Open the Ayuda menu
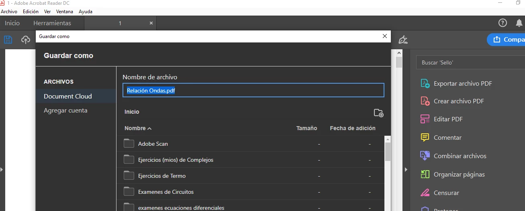This screenshot has width=525, height=211. (86, 12)
